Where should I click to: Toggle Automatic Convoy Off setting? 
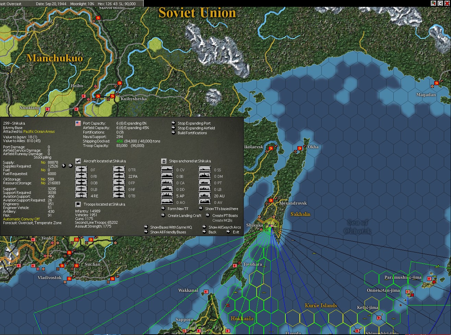pos(21,219)
